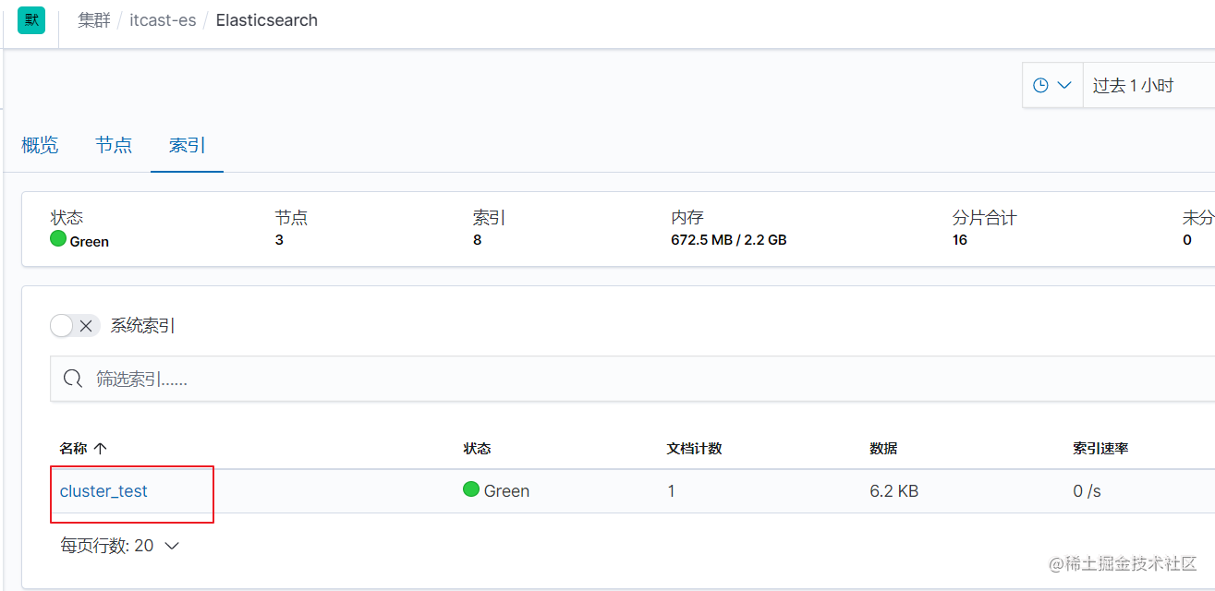
Task: Click the green space avatar icon
Action: 31,20
